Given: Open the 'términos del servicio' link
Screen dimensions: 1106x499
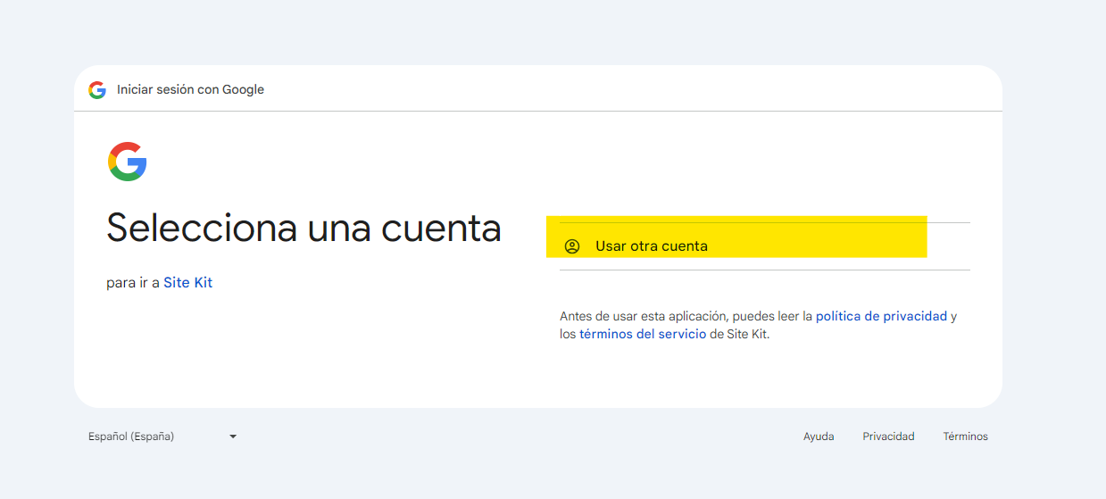Looking at the screenshot, I should [643, 335].
